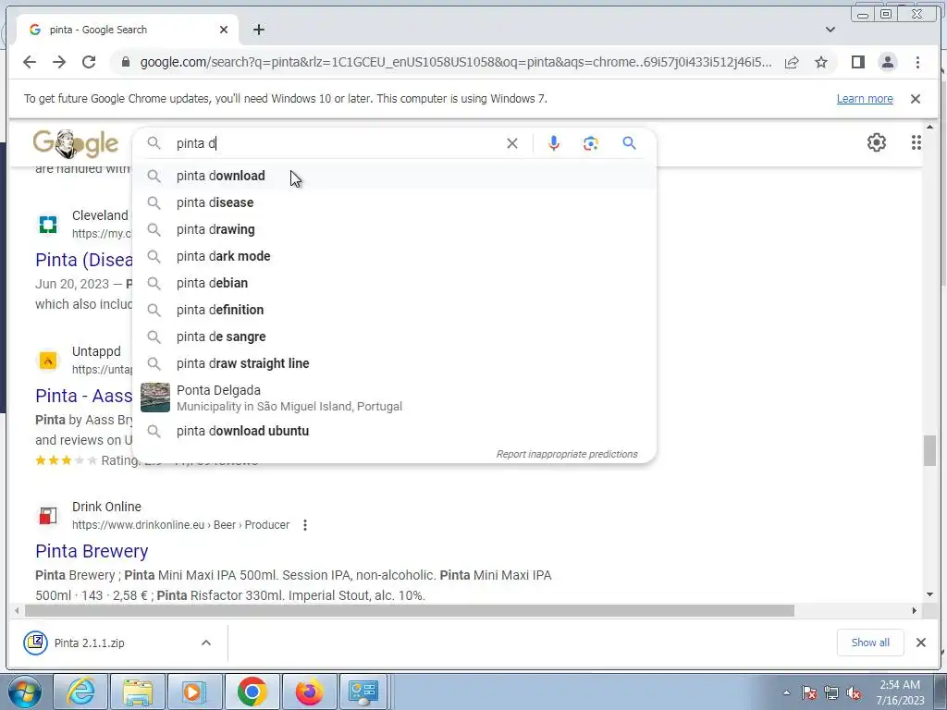Click the Chrome address bar URL
Viewport: 947px width, 710px height.
(x=456, y=62)
